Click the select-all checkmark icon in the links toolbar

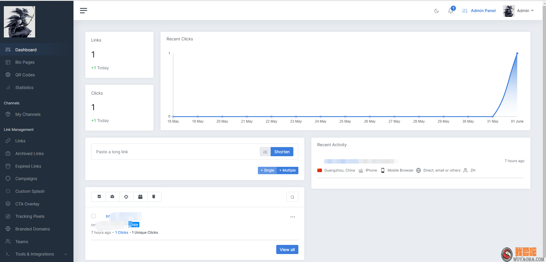[99, 197]
